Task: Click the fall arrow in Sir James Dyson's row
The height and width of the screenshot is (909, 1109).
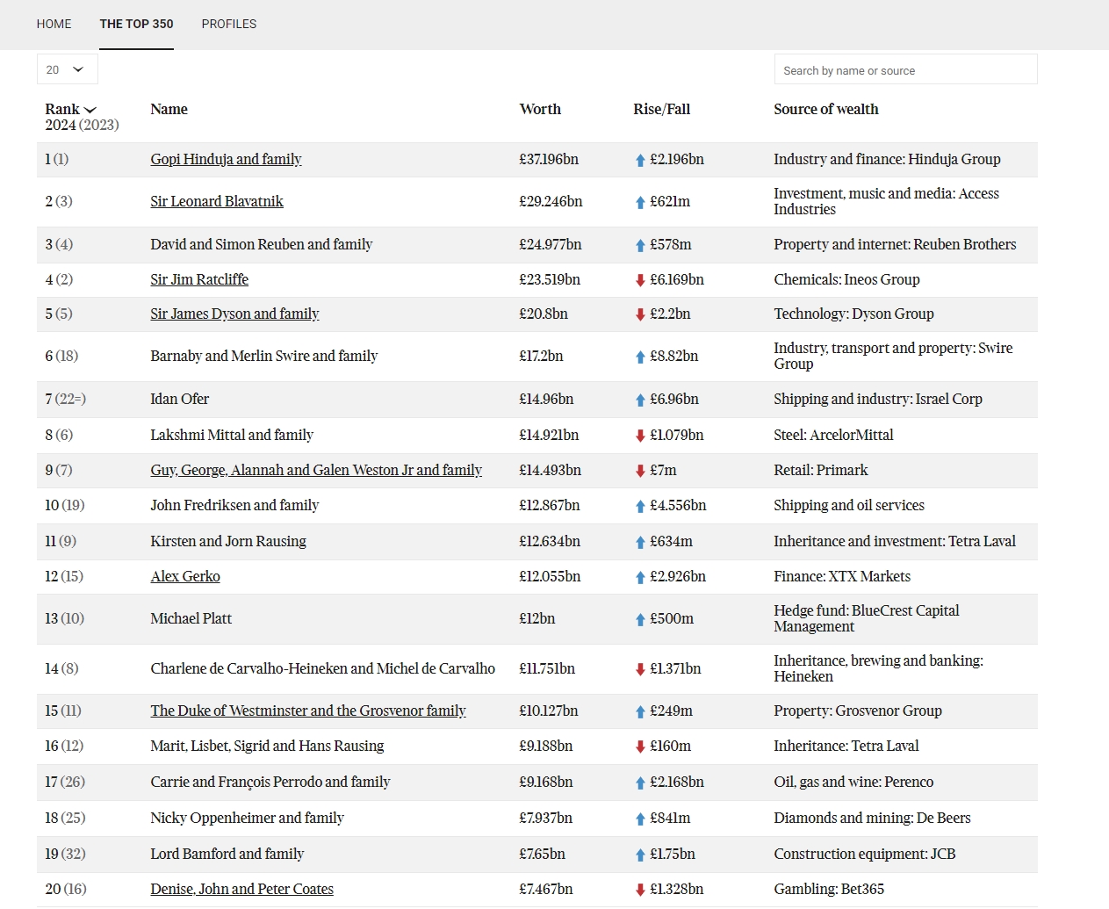Action: 640,314
